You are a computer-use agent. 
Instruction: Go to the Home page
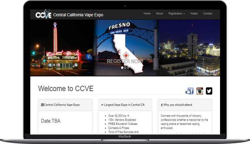tap(147, 13)
